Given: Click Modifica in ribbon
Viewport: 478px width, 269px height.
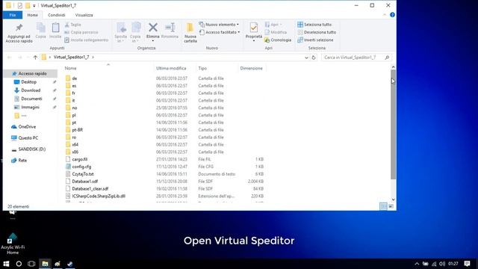Looking at the screenshot, I should coord(276,32).
